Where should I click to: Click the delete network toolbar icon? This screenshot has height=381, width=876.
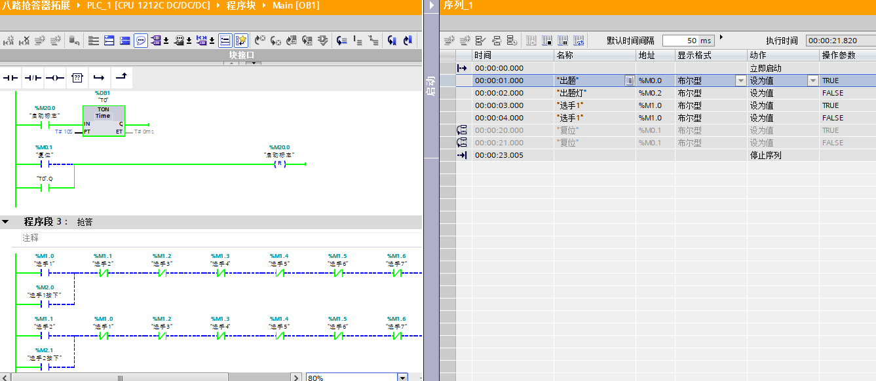coord(24,41)
